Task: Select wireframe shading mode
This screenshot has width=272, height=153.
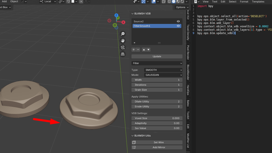Action: click(x=169, y=2)
